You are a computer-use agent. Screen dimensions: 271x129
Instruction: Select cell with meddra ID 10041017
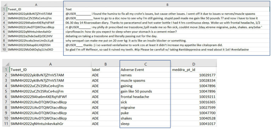click(194, 124)
